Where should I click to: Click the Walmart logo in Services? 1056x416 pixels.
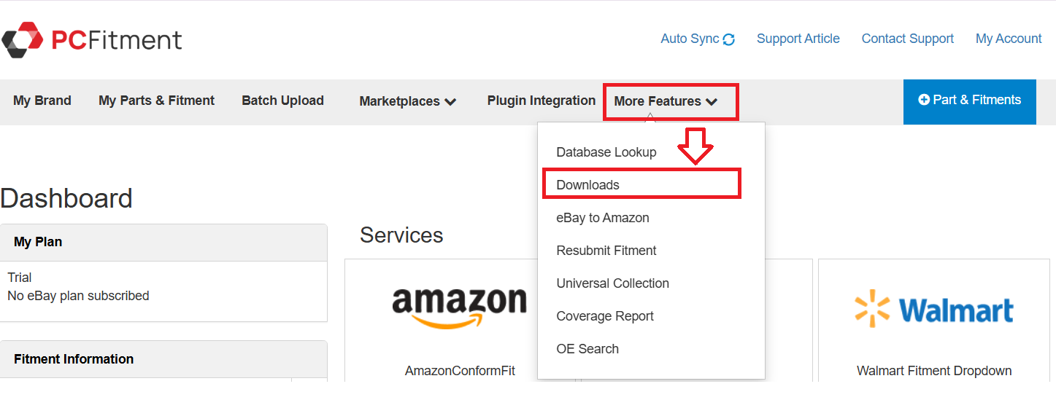934,310
